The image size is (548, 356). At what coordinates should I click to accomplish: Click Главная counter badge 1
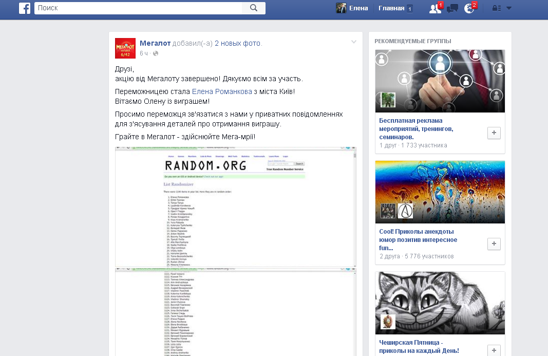coord(409,9)
